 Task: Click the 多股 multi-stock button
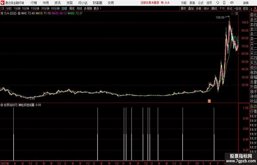pos(199,8)
